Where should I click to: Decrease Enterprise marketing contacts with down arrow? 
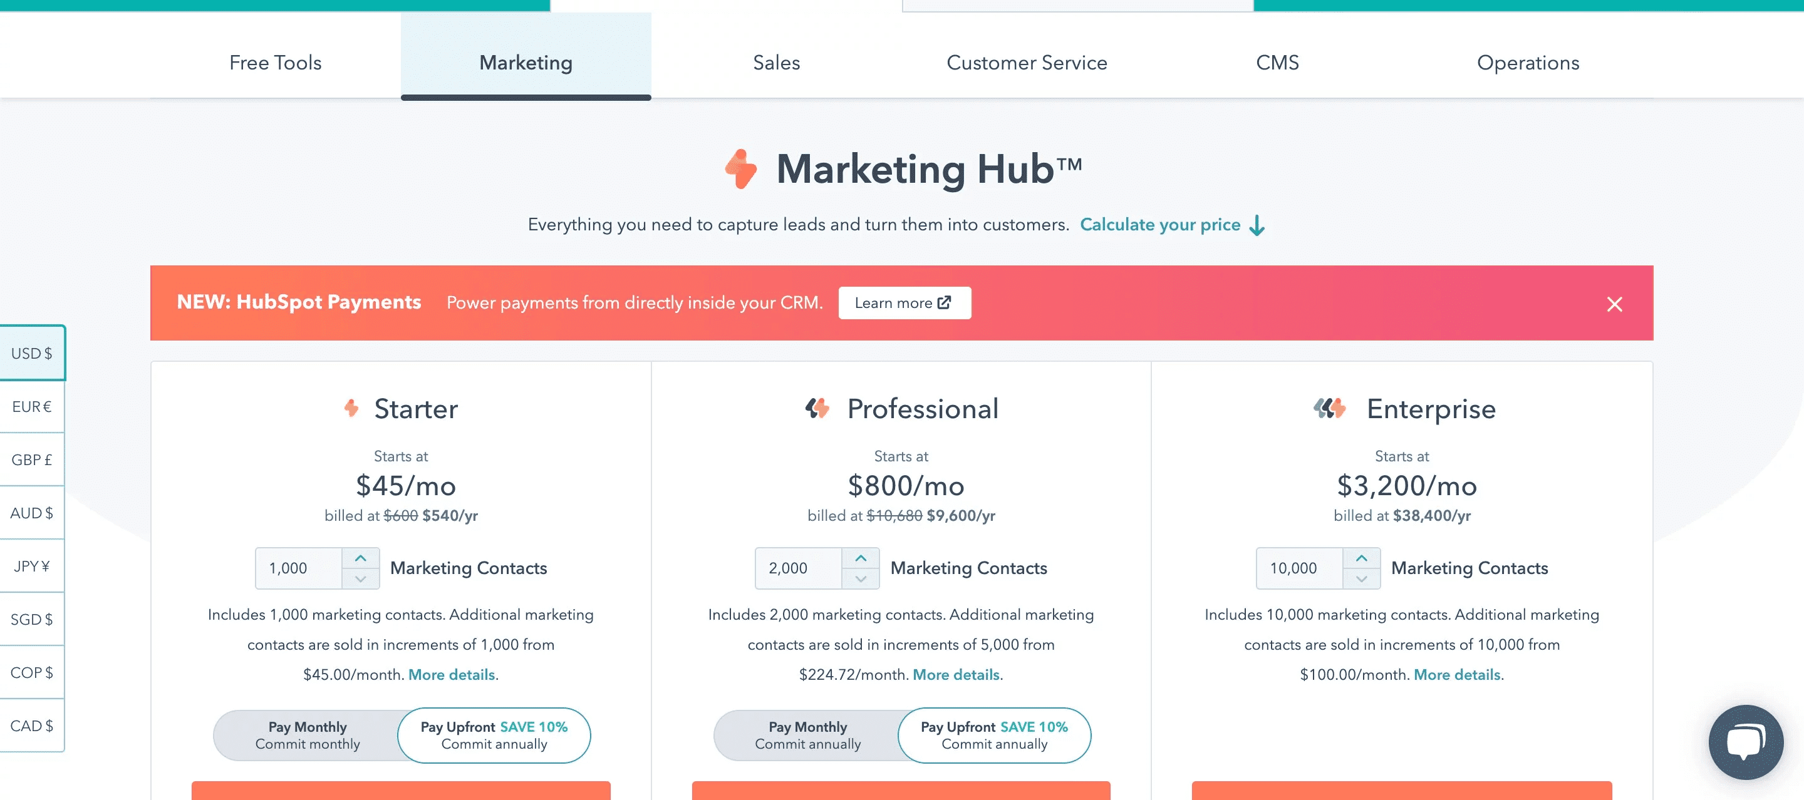click(x=1361, y=579)
